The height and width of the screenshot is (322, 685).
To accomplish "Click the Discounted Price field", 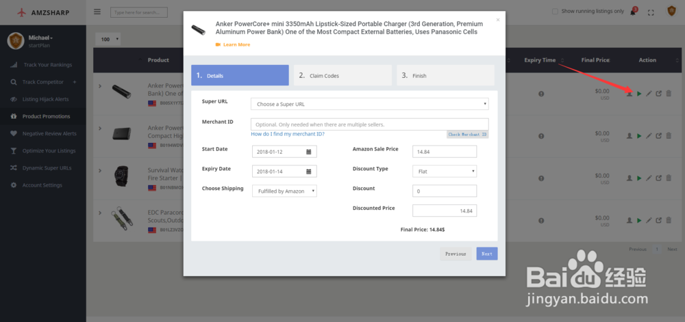I will pyautogui.click(x=445, y=211).
